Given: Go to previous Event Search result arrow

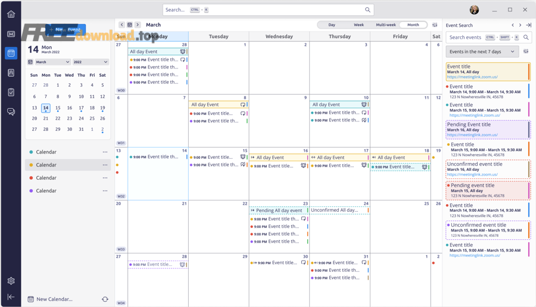Looking at the screenshot, I should point(513,25).
